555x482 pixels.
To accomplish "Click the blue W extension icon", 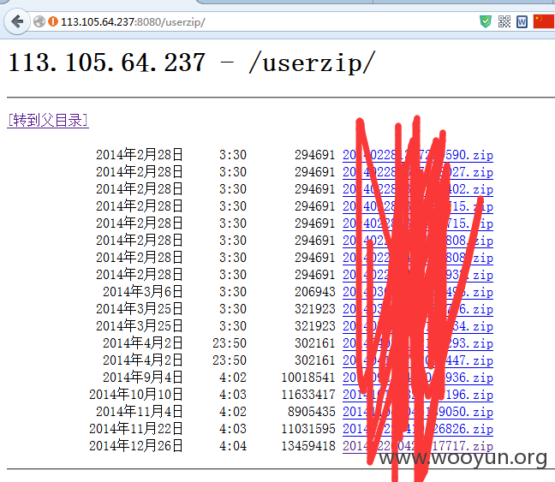I will (x=522, y=22).
